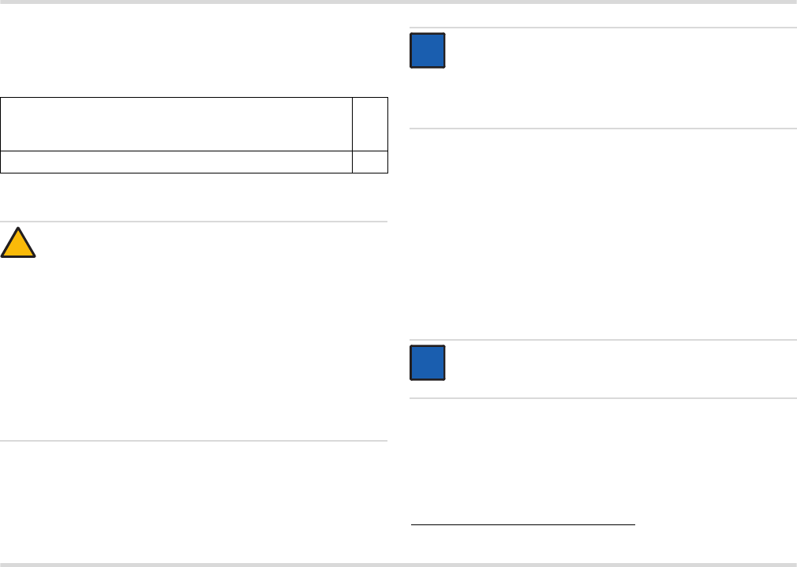Click the gray separator above the warning triangle
The image size is (797, 567).
pos(193,222)
